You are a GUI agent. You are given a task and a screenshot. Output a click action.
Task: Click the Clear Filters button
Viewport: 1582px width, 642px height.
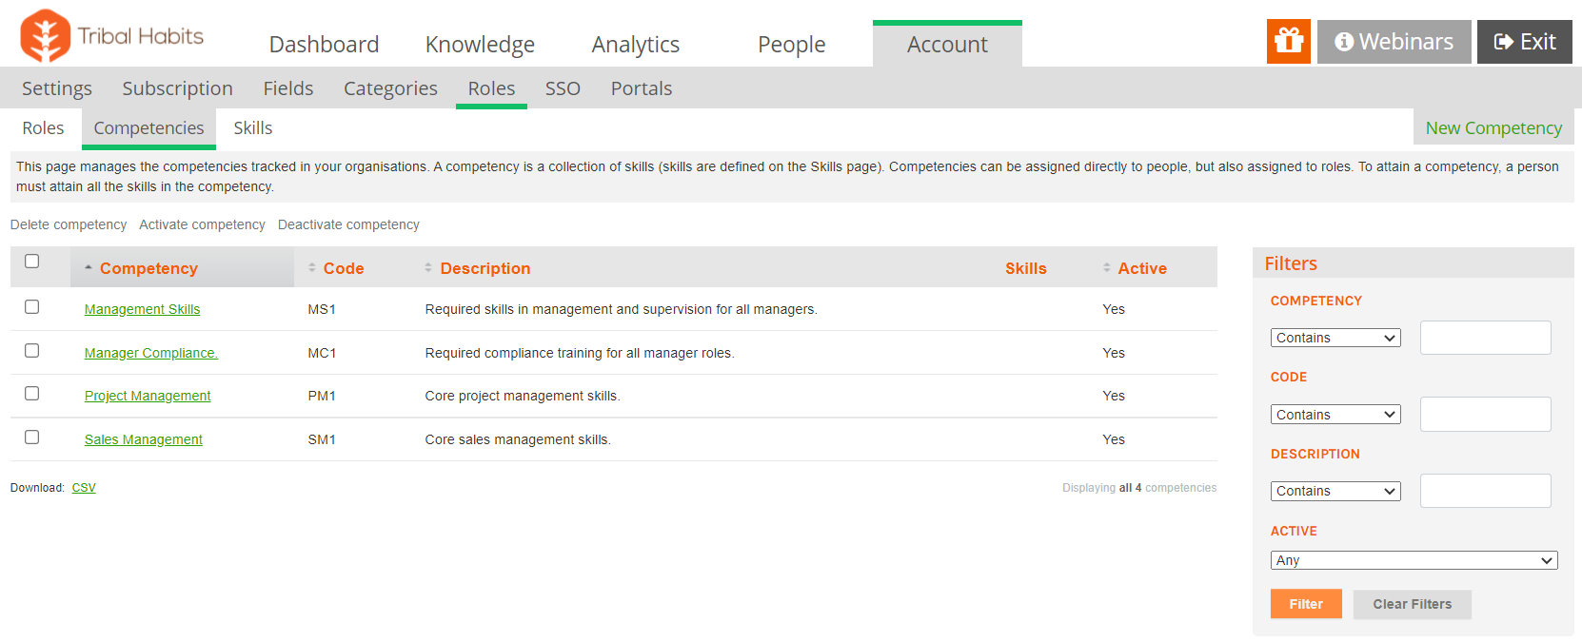point(1413,604)
